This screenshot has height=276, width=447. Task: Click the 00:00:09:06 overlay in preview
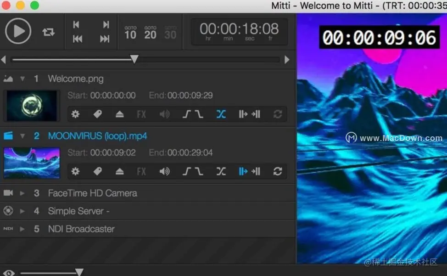click(x=379, y=37)
